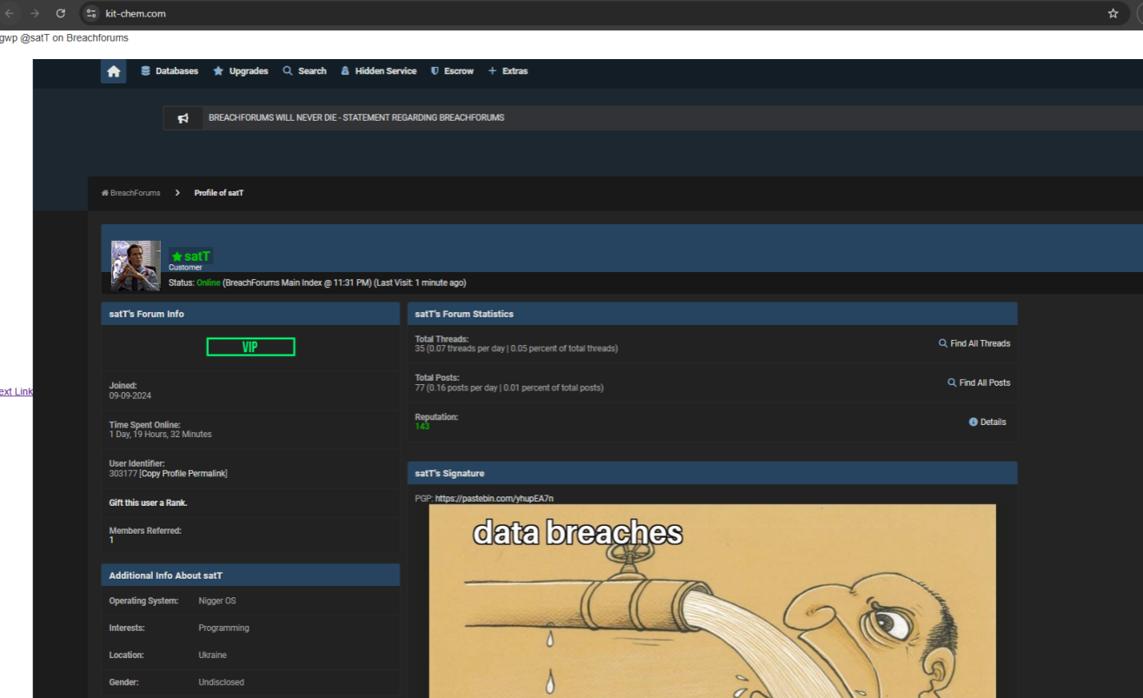Go to the Hidden Service page
The width and height of the screenshot is (1143, 698).
(378, 71)
